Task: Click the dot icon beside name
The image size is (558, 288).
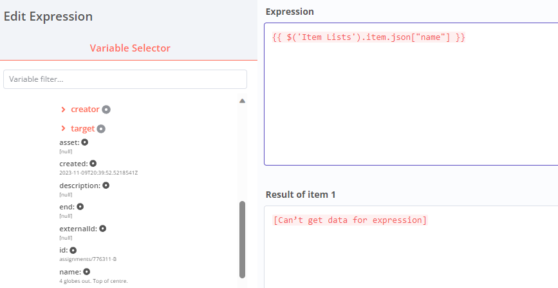Action: (x=86, y=272)
